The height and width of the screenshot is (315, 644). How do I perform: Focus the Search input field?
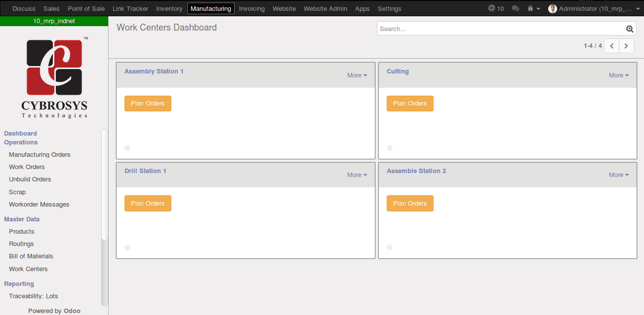(x=507, y=29)
